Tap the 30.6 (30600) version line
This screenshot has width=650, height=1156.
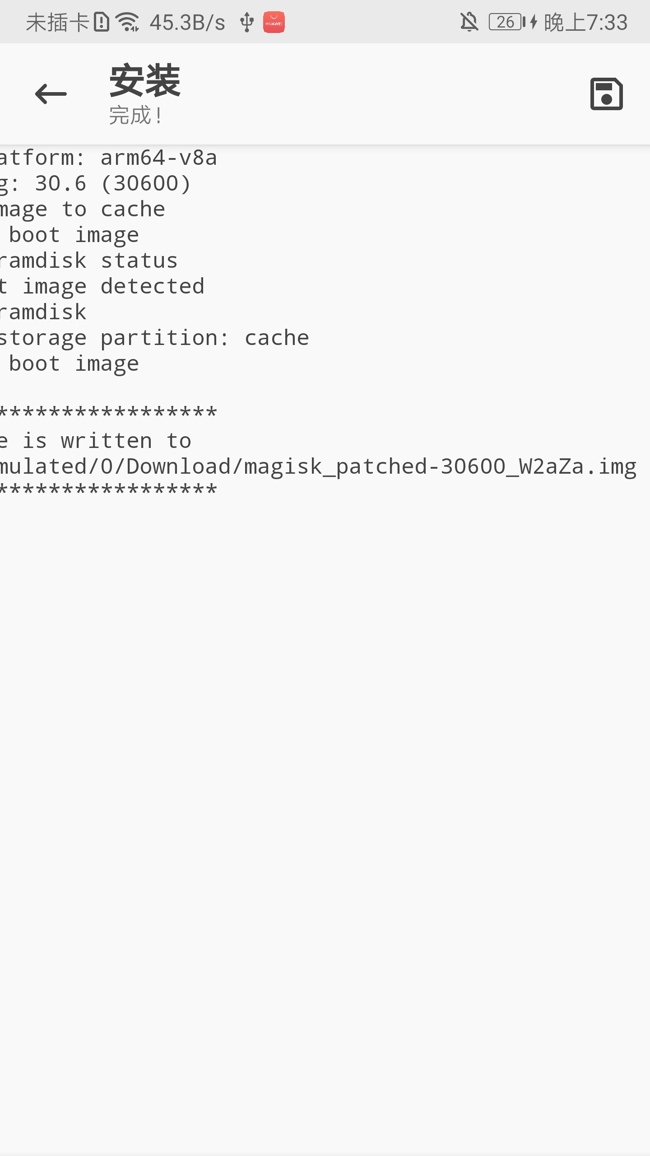[96, 184]
